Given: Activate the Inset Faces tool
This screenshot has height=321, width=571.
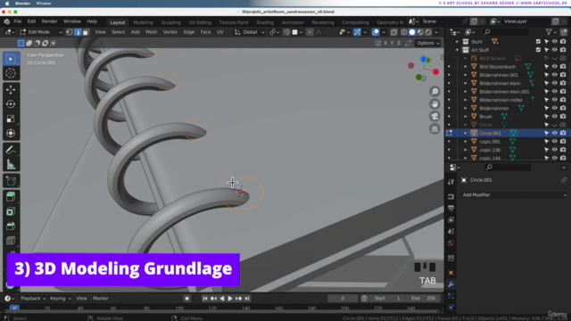Looking at the screenshot, I should [x=11, y=211].
